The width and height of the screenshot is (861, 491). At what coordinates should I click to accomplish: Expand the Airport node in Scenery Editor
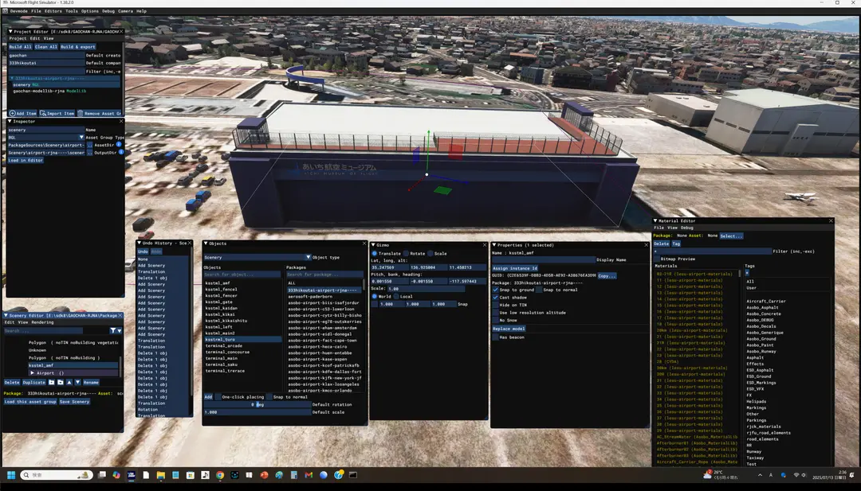coord(33,373)
